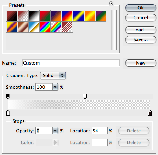Screen dimensions: 158x155
Task: Select the rainbow spectrum gradient preset
Action: 45,27
